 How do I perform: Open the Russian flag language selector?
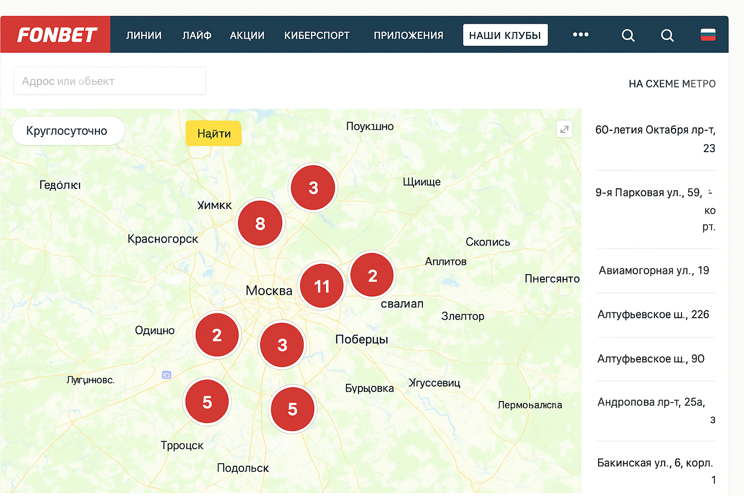708,35
